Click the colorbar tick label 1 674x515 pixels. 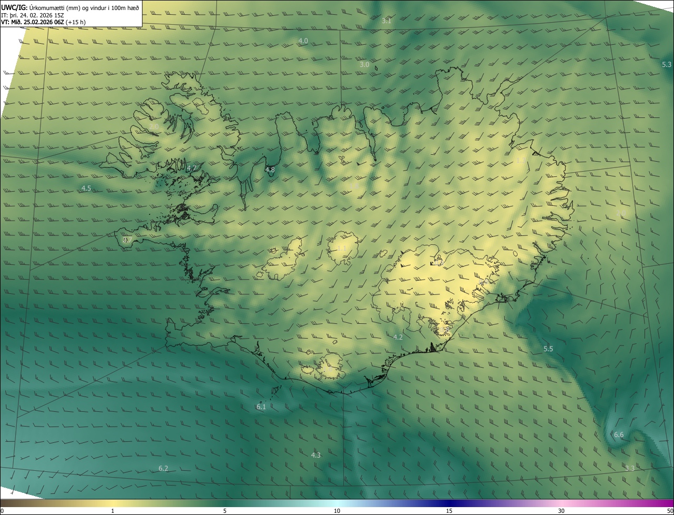[113, 511]
